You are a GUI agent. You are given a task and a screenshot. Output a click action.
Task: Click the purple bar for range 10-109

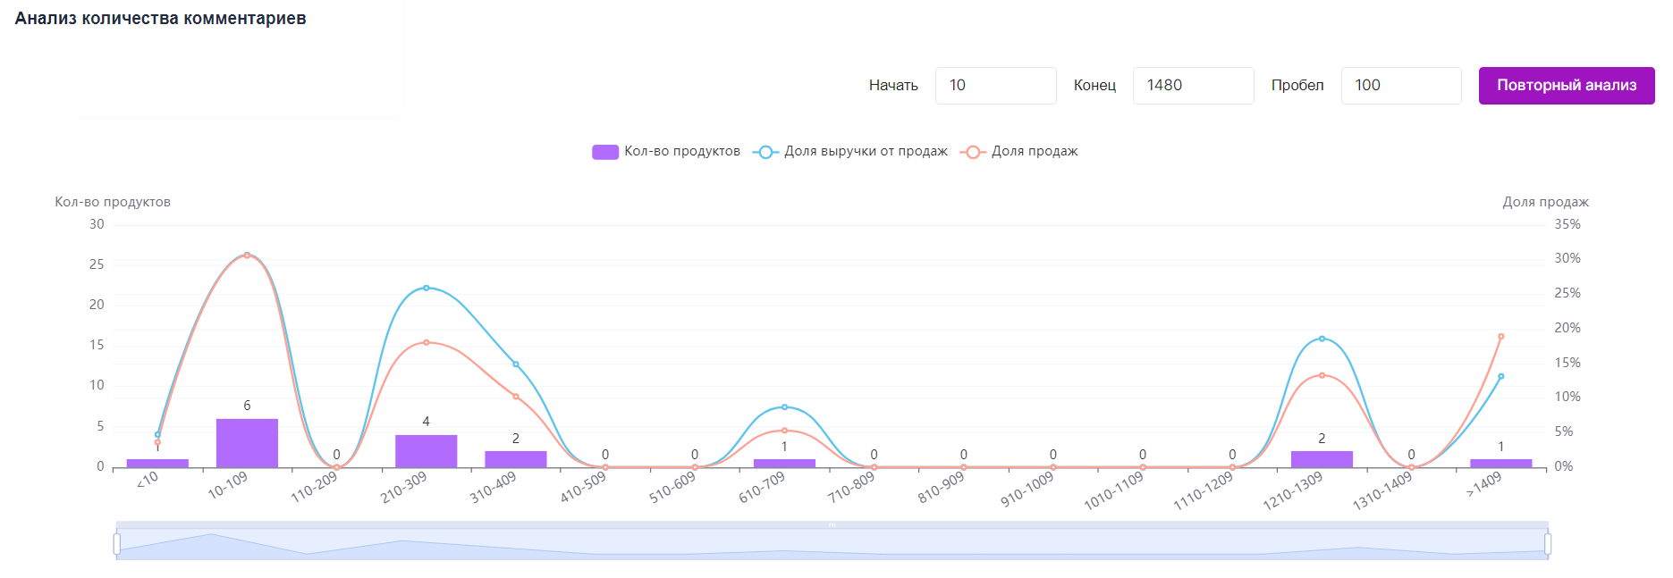[247, 443]
